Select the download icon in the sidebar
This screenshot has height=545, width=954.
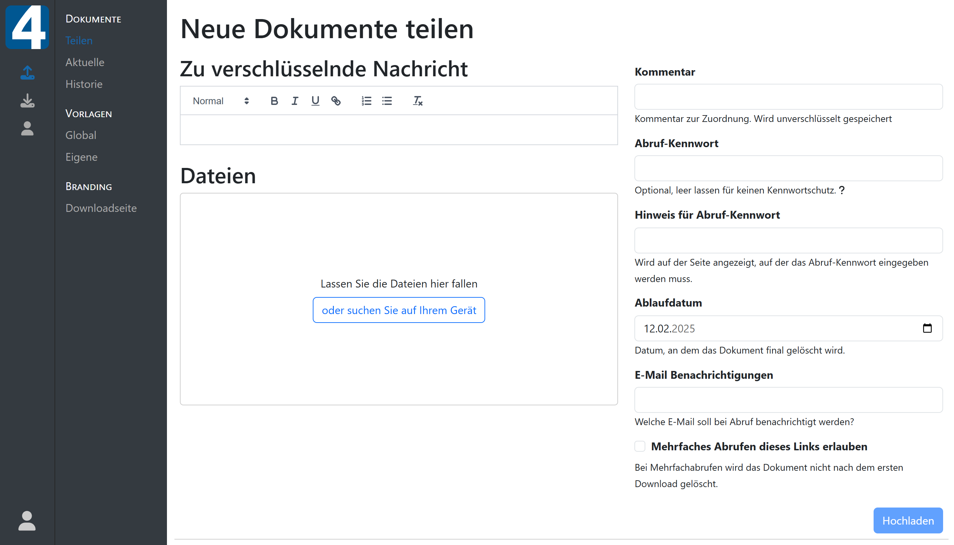tap(27, 101)
